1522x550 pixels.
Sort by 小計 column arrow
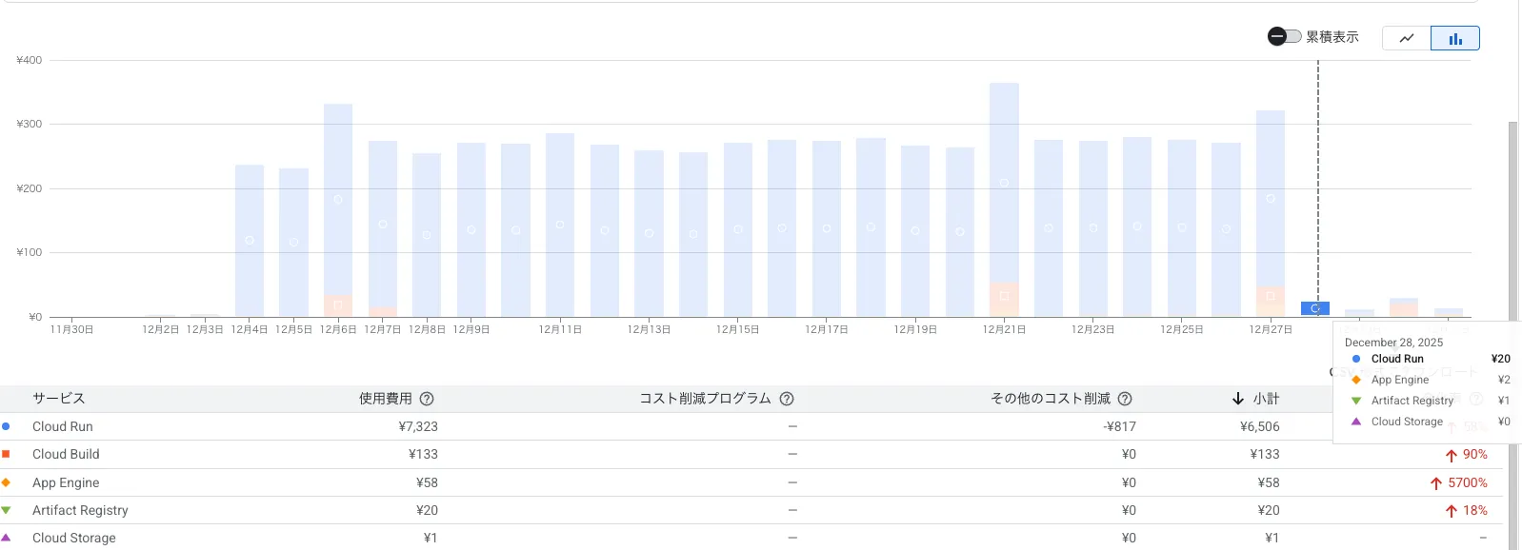[x=1238, y=399]
